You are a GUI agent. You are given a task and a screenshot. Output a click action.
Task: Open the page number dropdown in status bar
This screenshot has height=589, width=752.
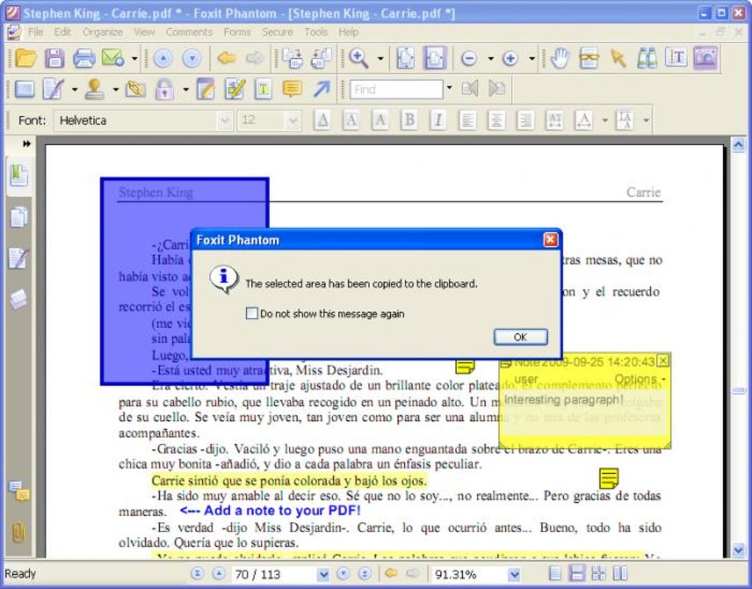coord(323,574)
